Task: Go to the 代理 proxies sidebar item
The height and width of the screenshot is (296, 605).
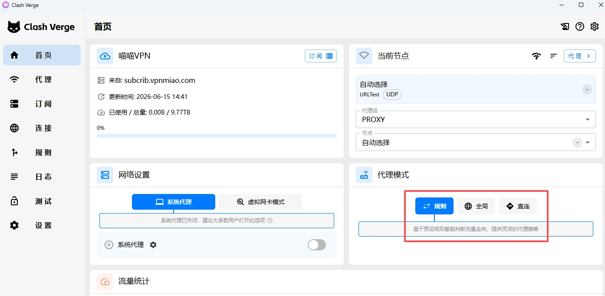Action: (x=42, y=79)
